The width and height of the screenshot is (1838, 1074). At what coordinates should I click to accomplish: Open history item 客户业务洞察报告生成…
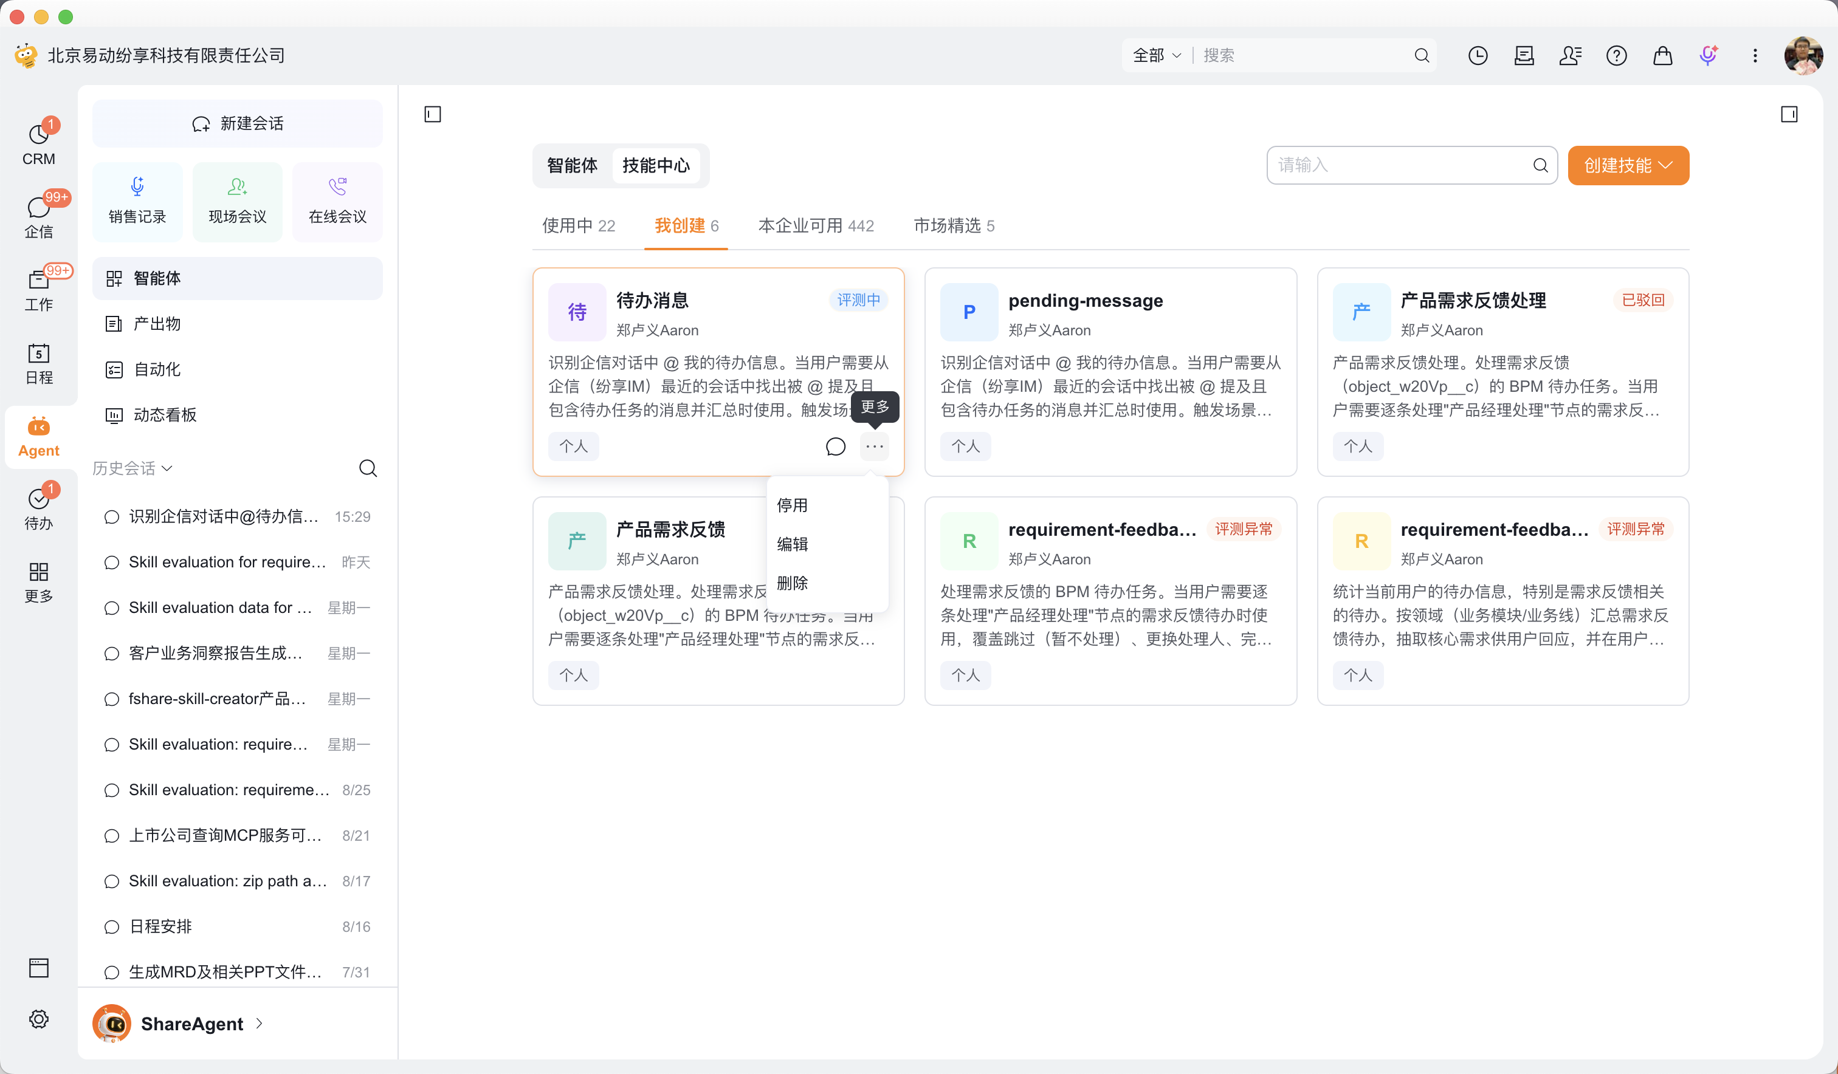(237, 653)
